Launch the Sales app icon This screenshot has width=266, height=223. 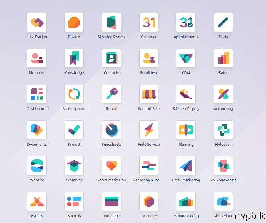(223, 58)
